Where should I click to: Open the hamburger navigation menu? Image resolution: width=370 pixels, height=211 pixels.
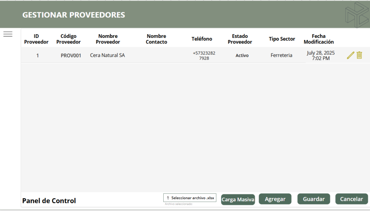click(8, 34)
